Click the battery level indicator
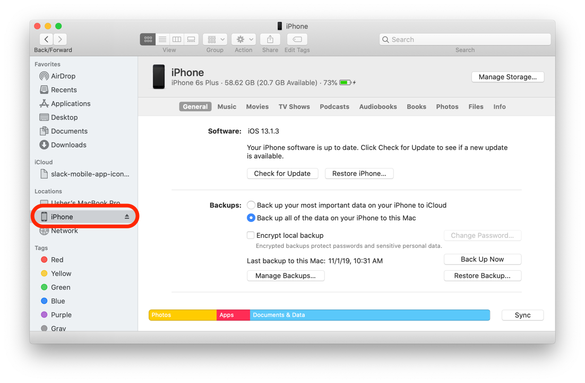 point(345,83)
